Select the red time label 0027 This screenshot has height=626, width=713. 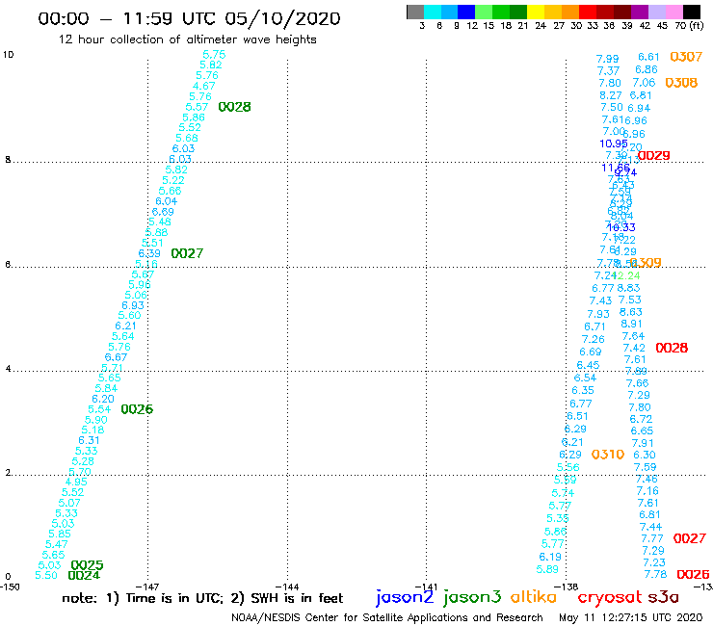pyautogui.click(x=689, y=538)
